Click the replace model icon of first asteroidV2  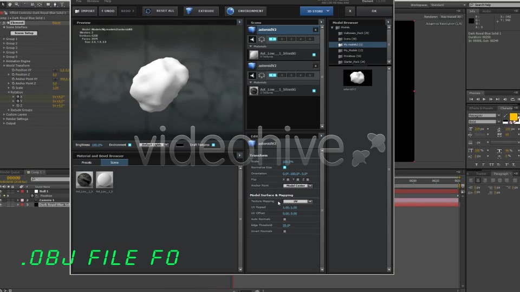[252, 39]
